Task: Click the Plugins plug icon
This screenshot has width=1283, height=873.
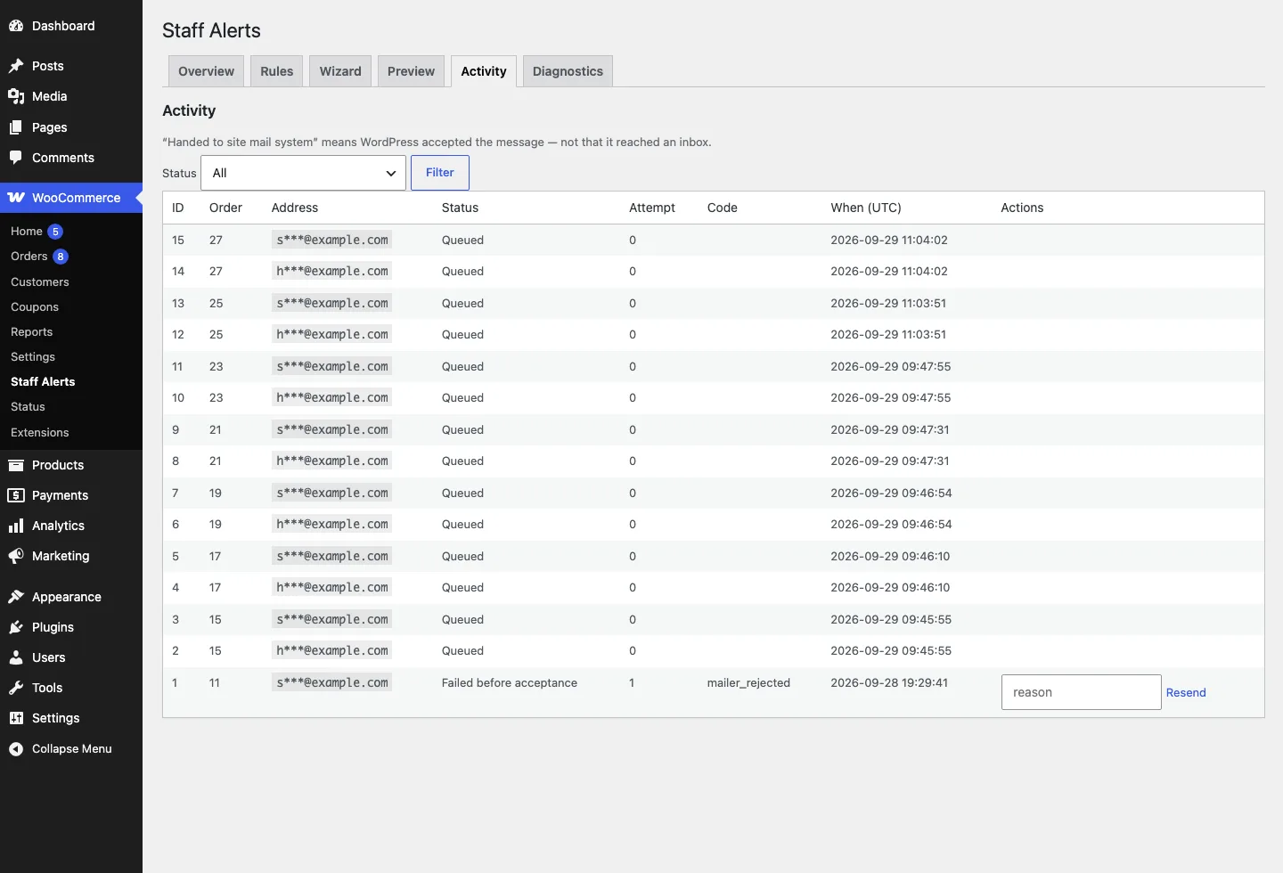Action: click(16, 627)
